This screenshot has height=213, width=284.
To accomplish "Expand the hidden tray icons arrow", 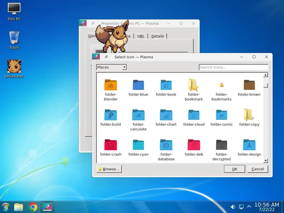I will click(249, 206).
